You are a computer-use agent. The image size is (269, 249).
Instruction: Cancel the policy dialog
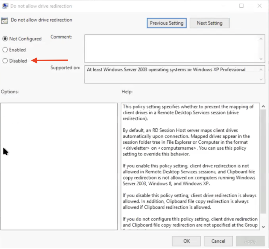click(x=218, y=241)
